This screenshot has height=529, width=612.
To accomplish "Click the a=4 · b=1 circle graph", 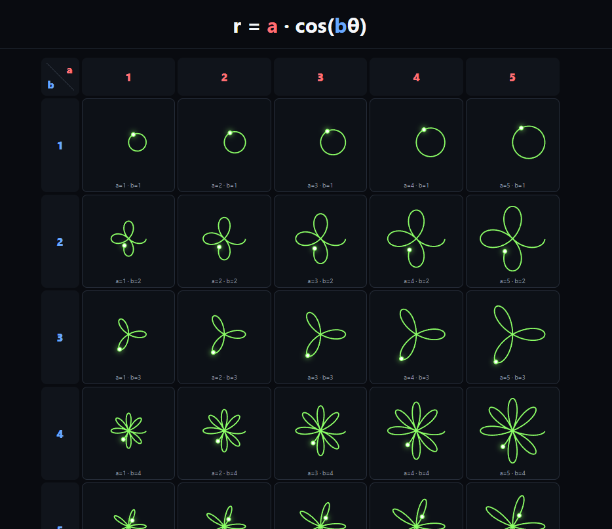I will pyautogui.click(x=417, y=146).
